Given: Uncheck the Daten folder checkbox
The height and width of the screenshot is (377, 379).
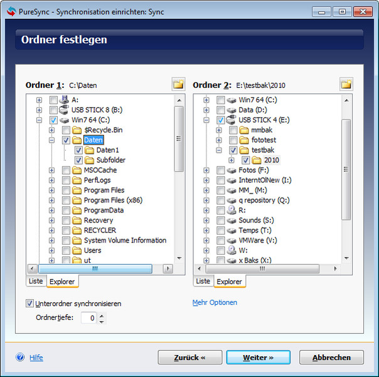Looking at the screenshot, I should (66, 140).
